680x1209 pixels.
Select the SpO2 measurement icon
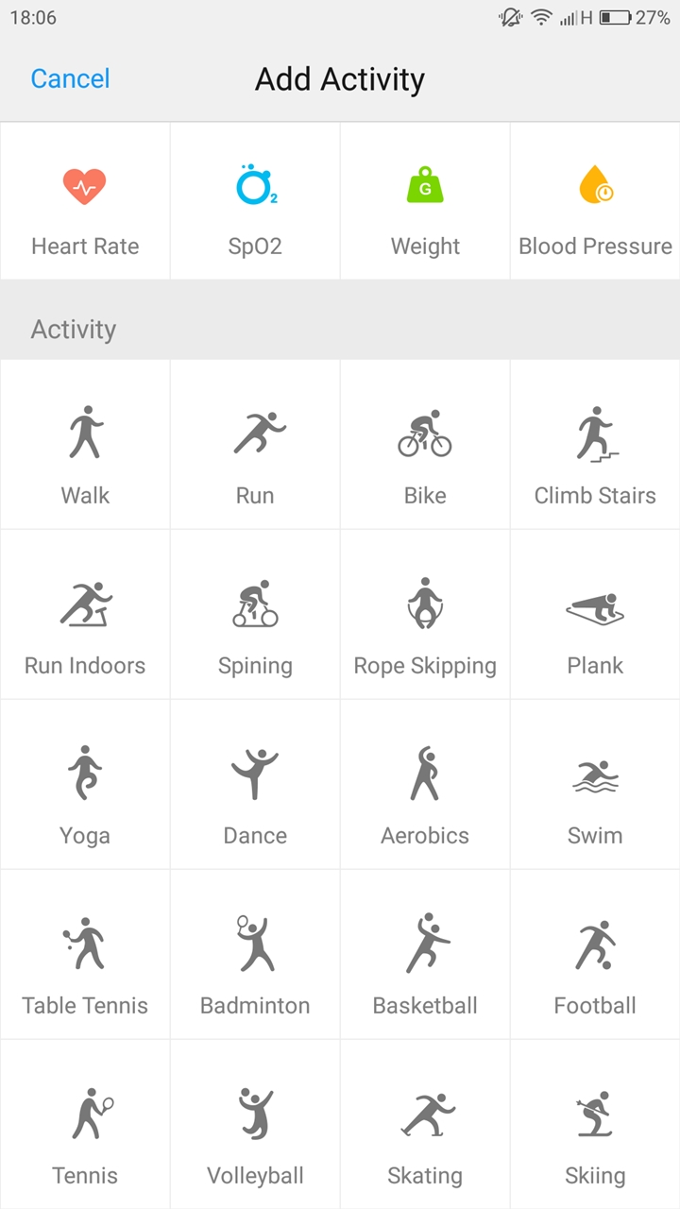click(x=255, y=186)
